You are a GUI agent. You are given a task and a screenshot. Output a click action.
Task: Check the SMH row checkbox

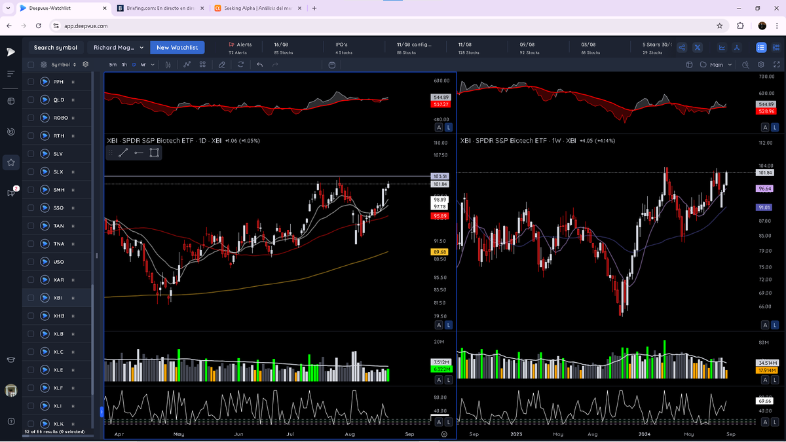[x=31, y=190]
